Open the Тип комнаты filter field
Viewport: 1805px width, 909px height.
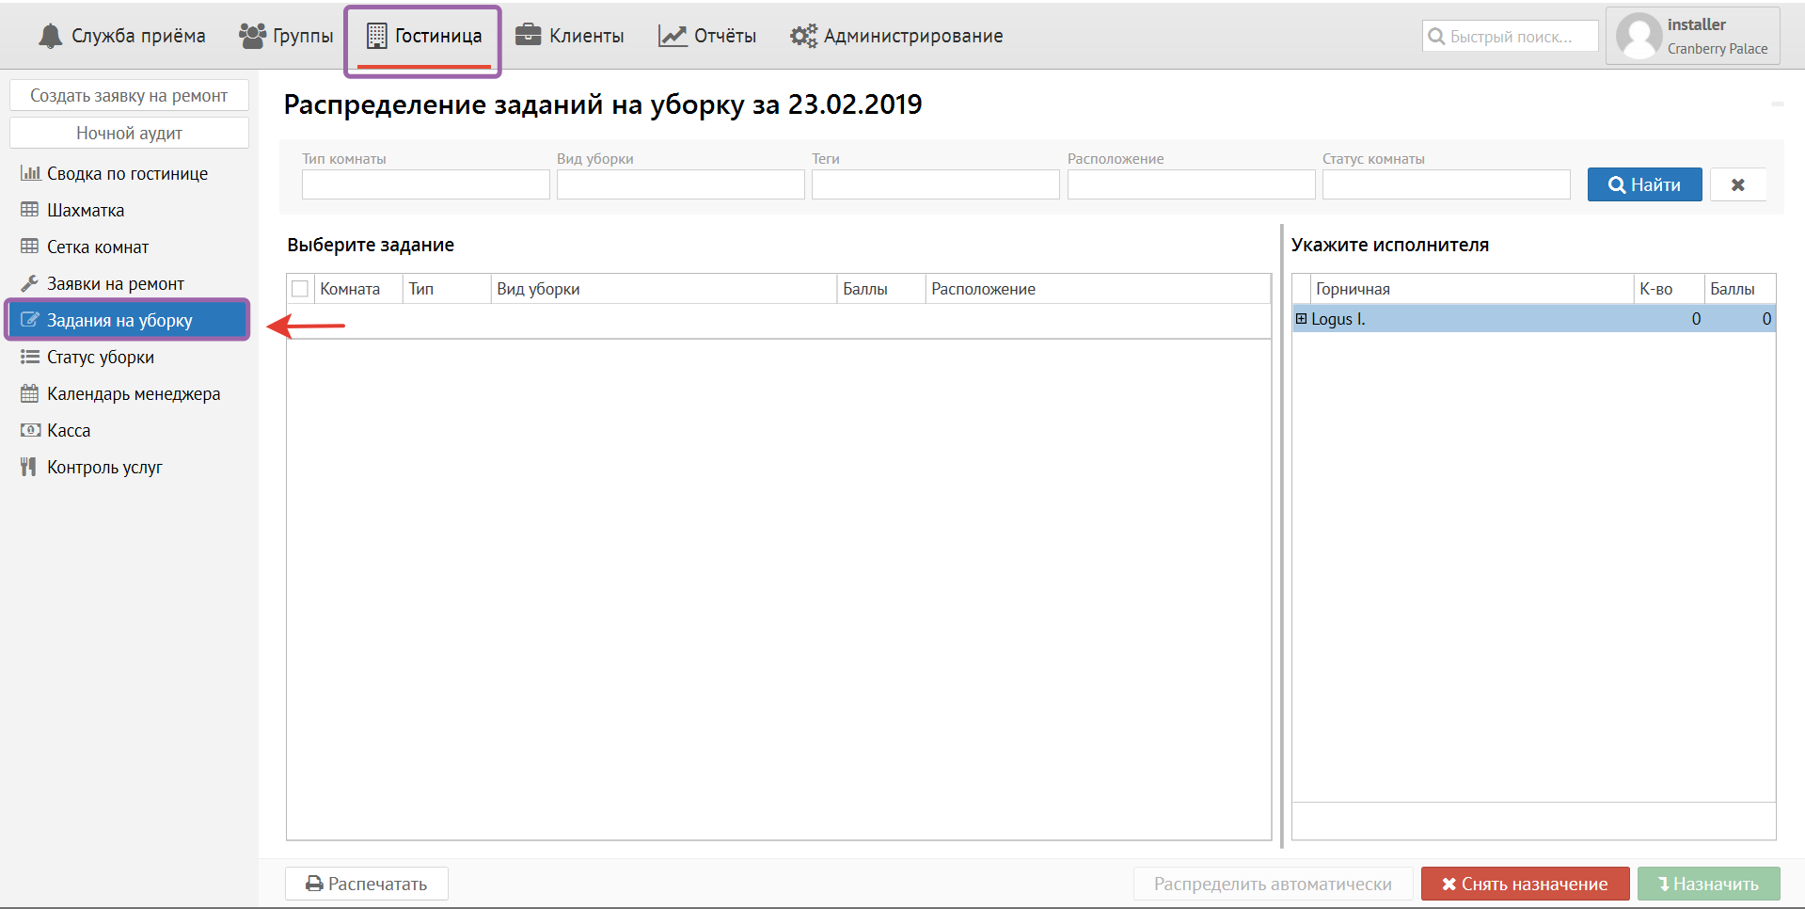(425, 184)
